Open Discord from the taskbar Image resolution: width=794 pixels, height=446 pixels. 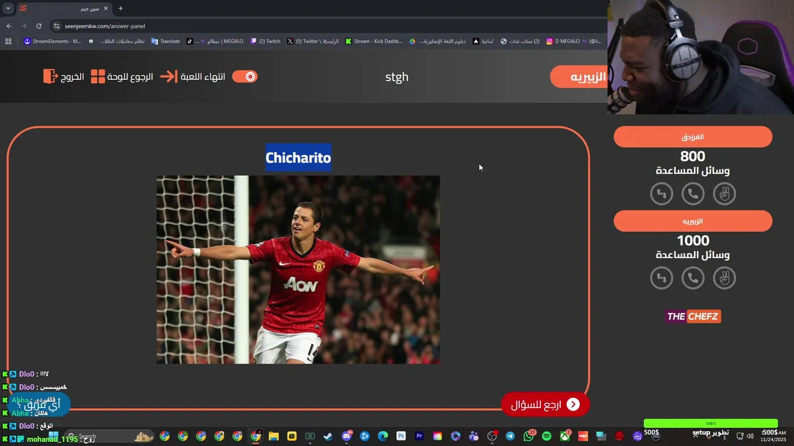pos(346,436)
